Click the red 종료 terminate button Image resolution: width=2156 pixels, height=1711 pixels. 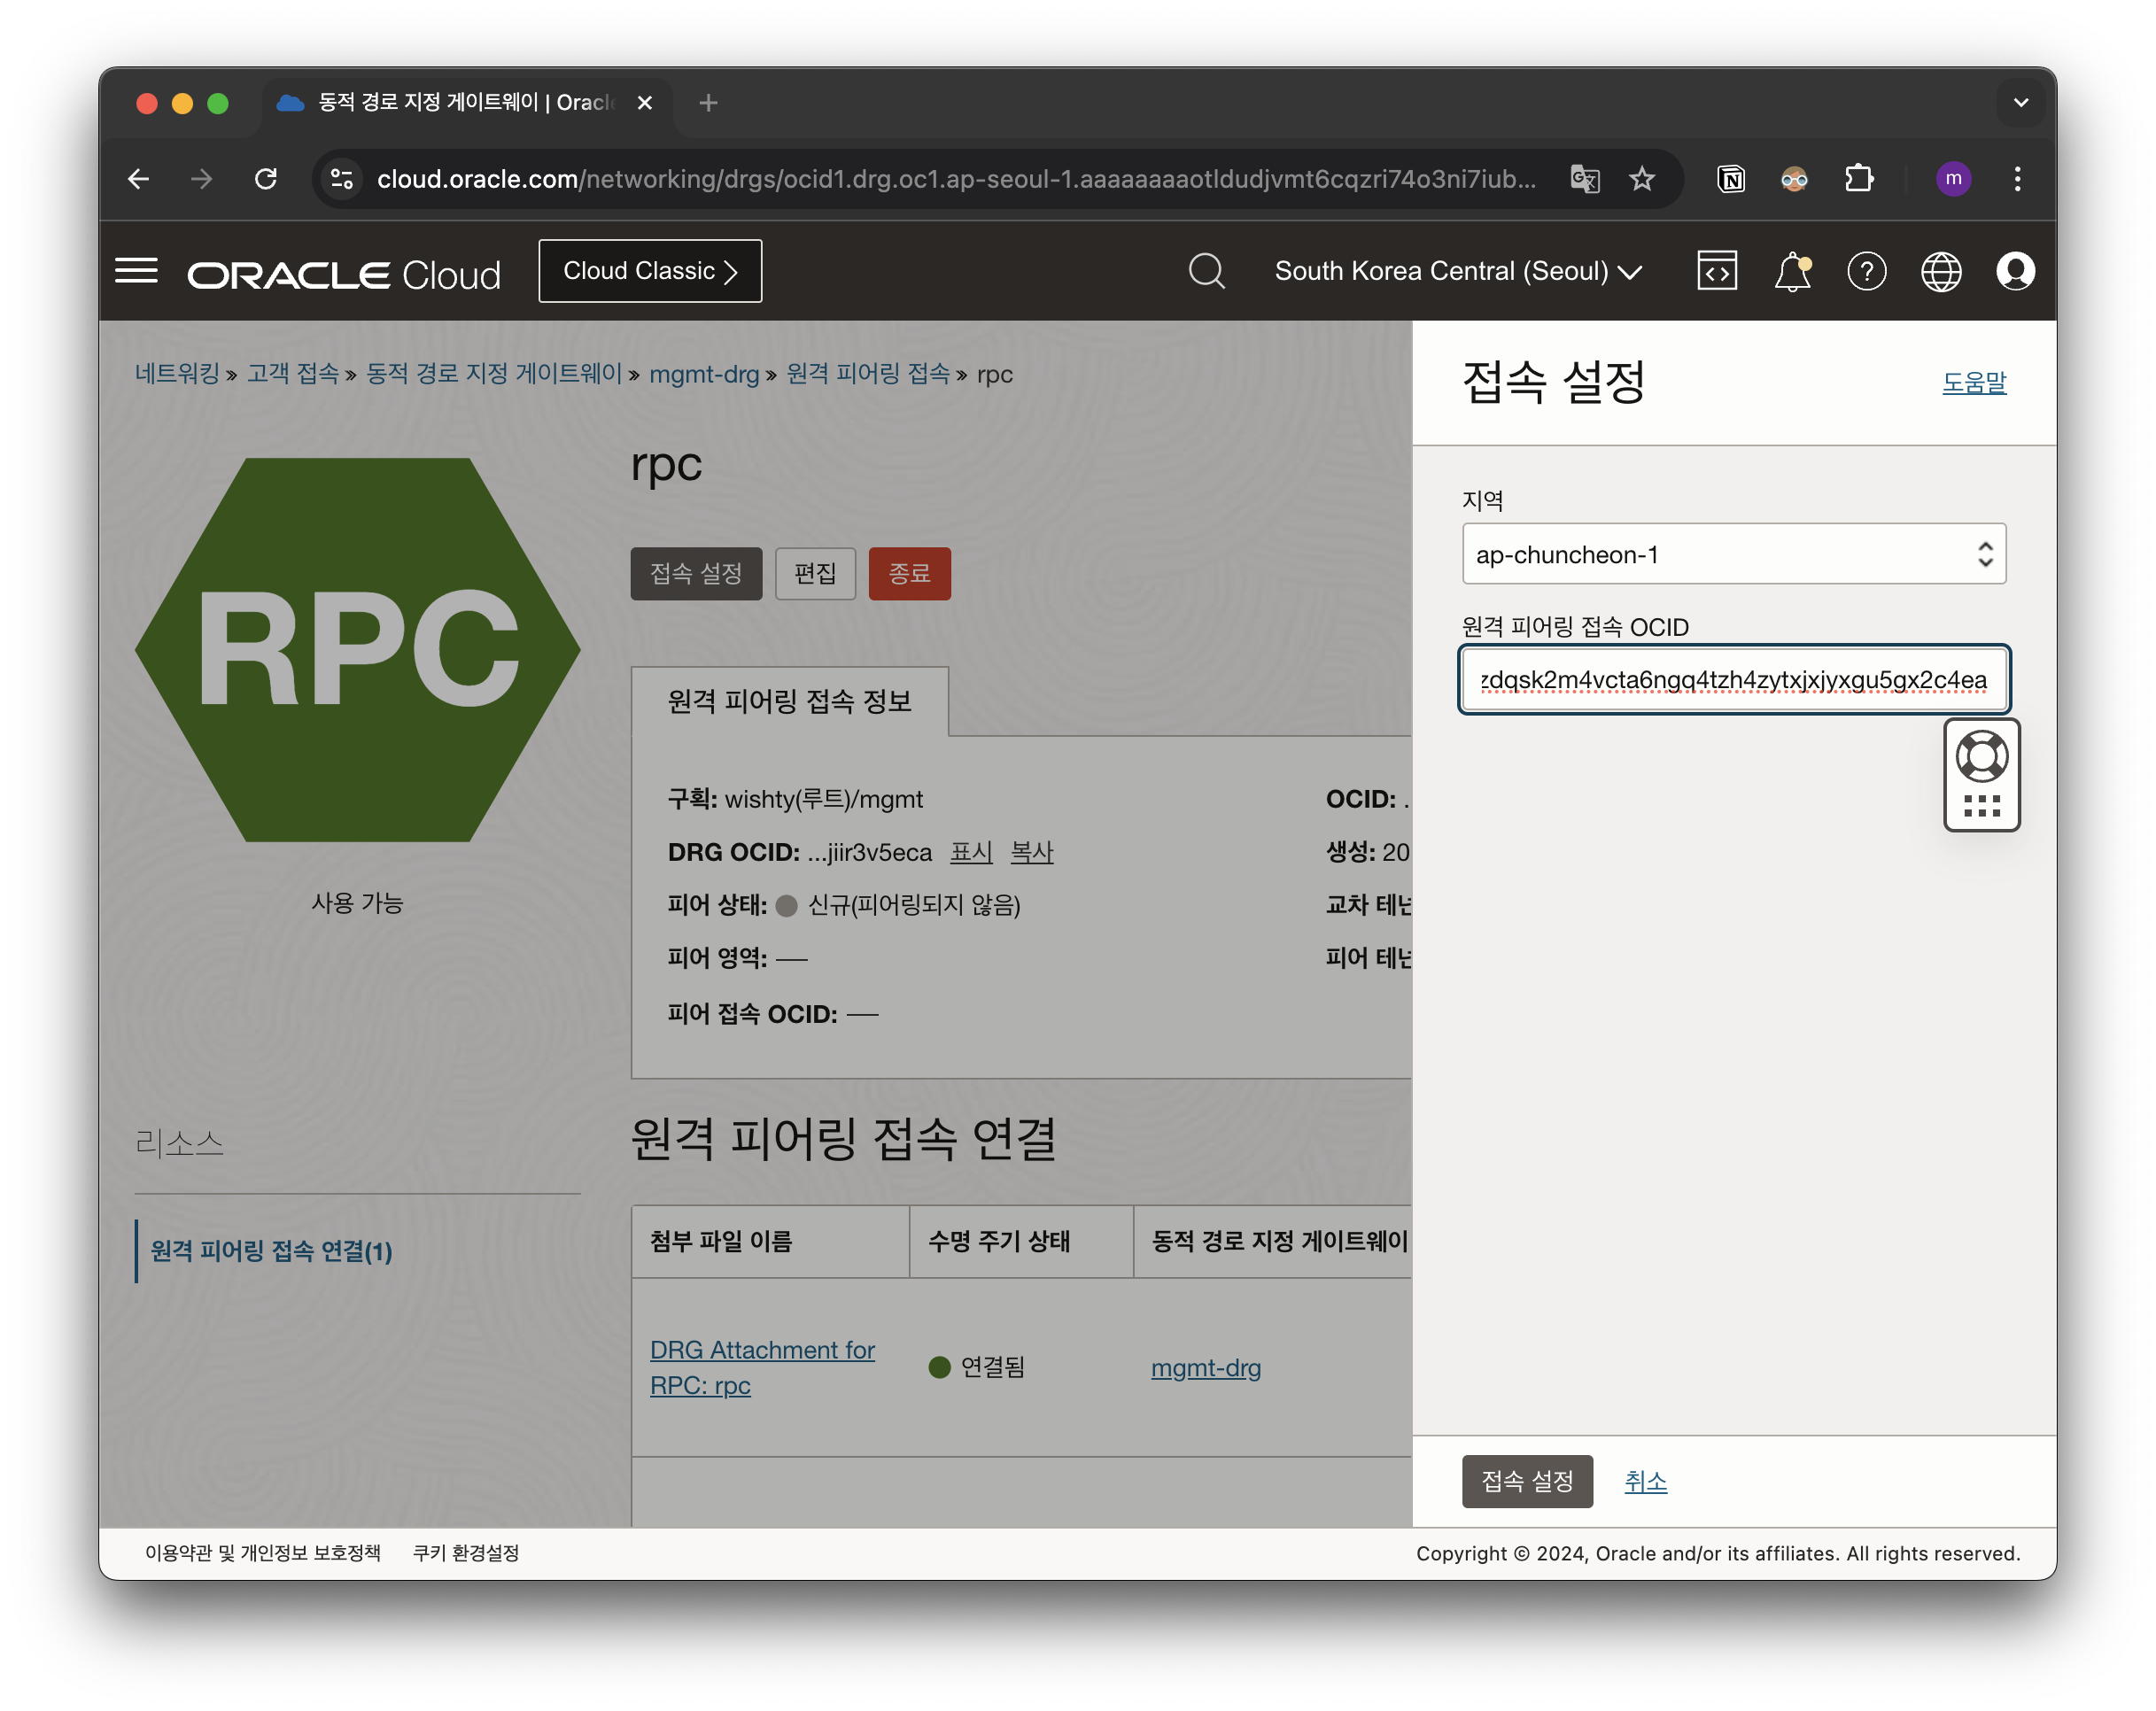pyautogui.click(x=909, y=574)
